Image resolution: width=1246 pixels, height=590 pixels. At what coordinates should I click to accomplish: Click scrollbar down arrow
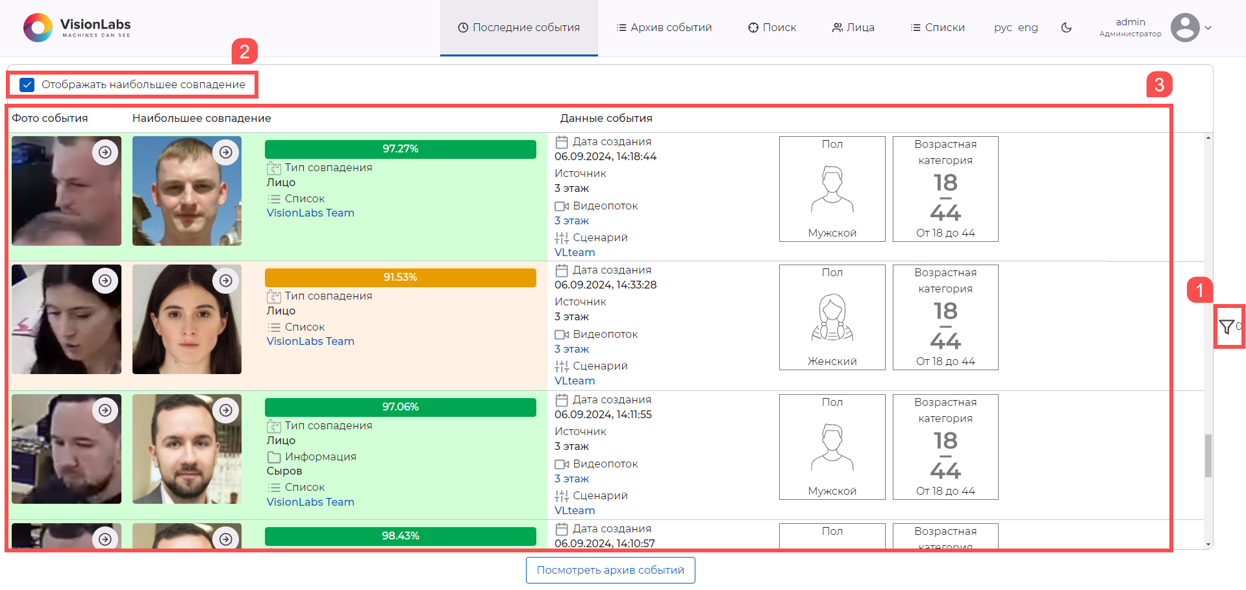click(1208, 545)
